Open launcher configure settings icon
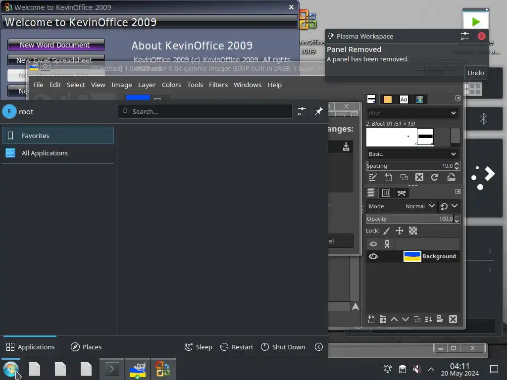 point(302,111)
